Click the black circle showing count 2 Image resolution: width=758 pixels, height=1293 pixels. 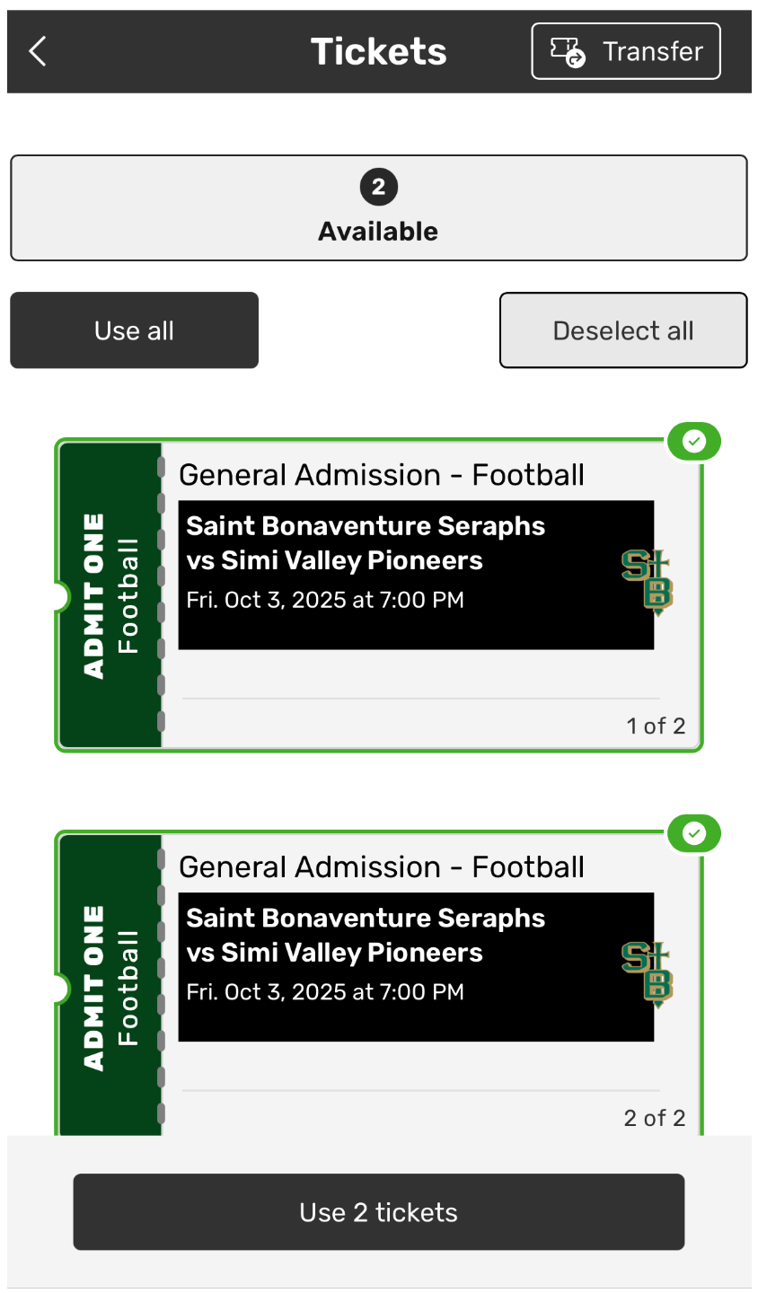pyautogui.click(x=378, y=187)
